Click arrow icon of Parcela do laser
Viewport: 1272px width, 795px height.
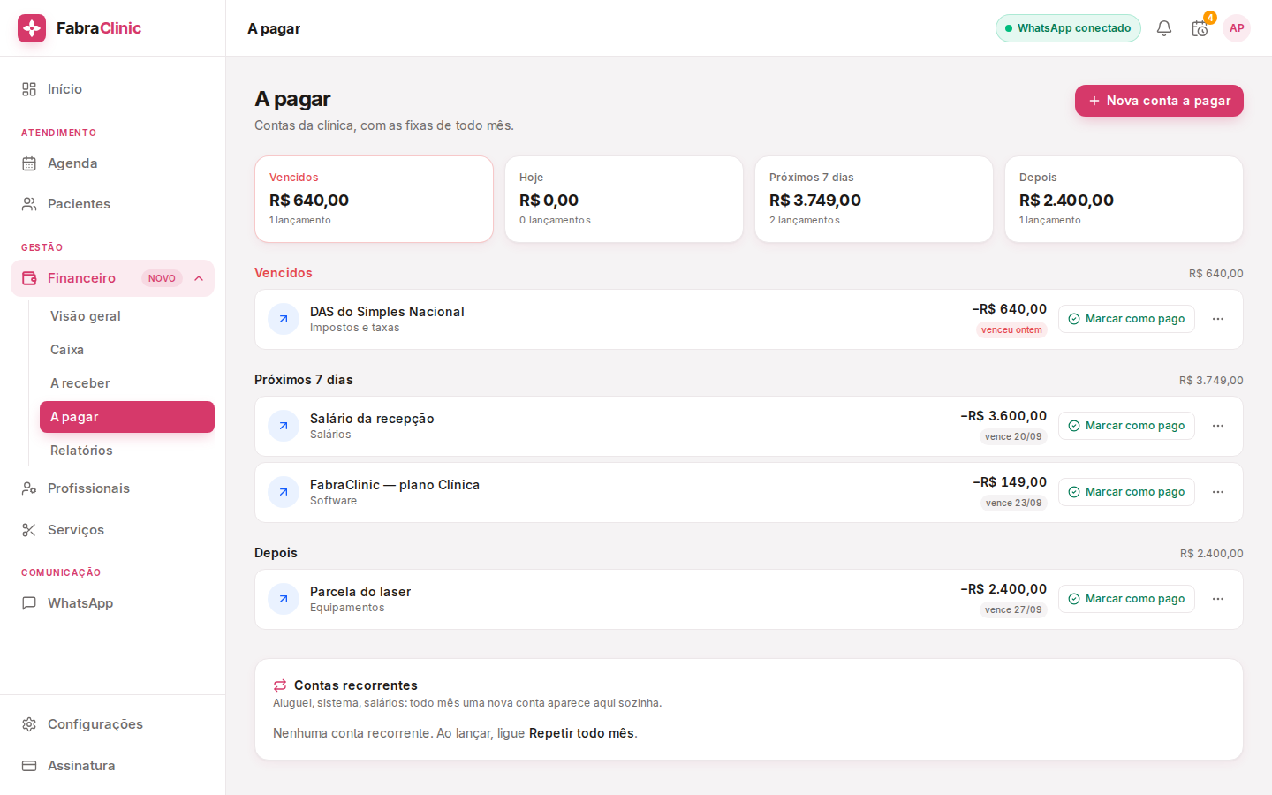click(284, 599)
